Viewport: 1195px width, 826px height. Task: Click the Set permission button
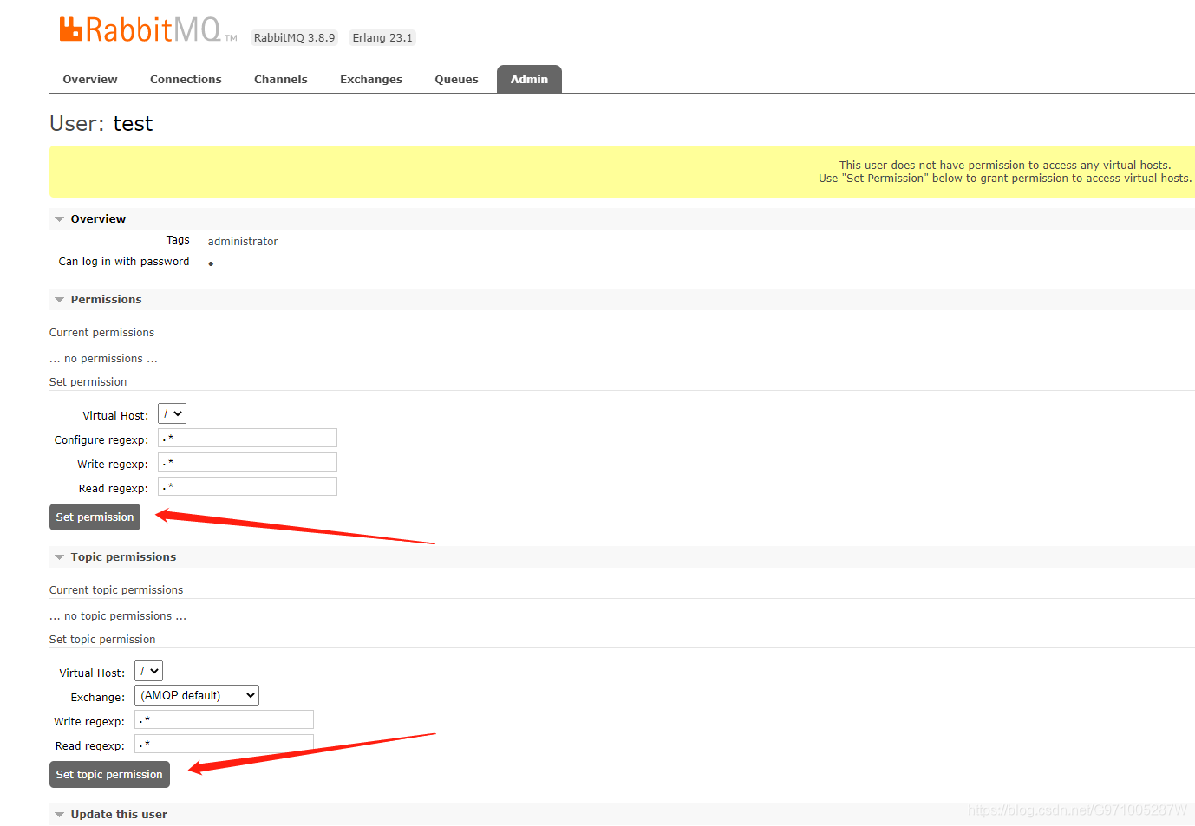pyautogui.click(x=95, y=517)
